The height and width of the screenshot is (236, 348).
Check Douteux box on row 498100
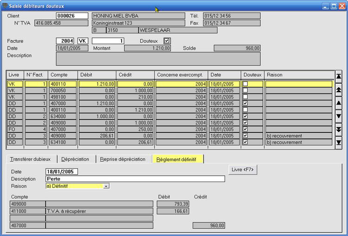click(x=245, y=97)
